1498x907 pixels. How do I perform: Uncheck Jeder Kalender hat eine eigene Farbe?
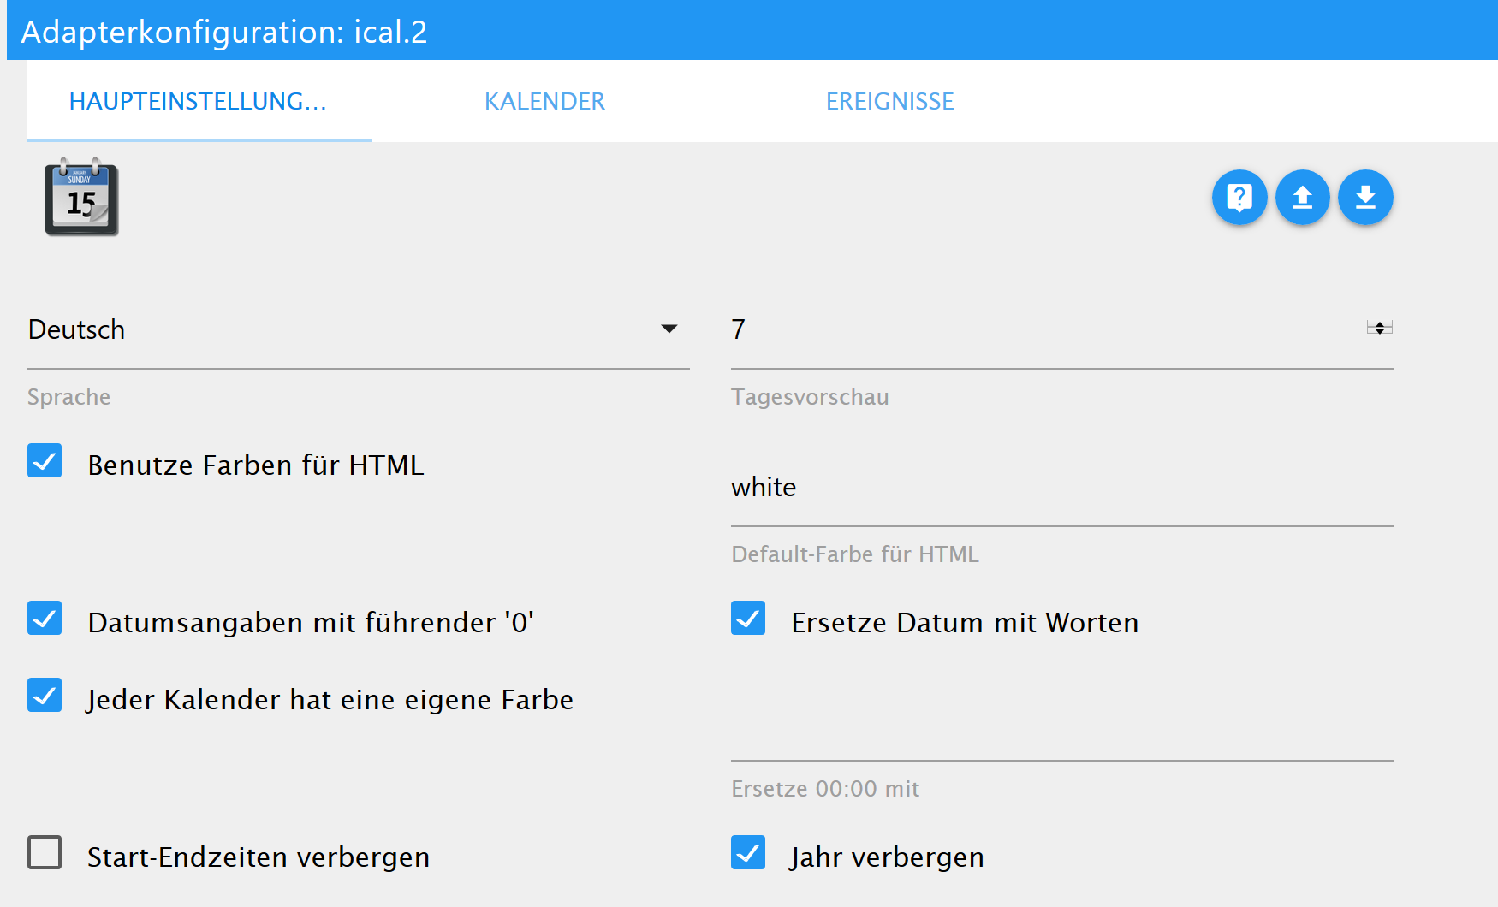coord(45,696)
